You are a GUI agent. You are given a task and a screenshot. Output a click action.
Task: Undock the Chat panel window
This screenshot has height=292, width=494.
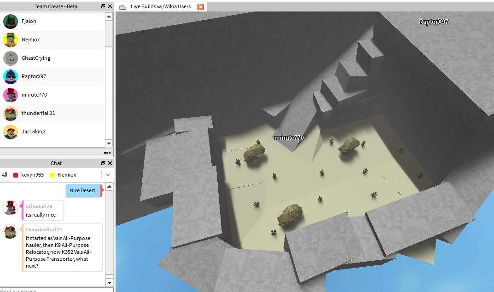pos(103,163)
